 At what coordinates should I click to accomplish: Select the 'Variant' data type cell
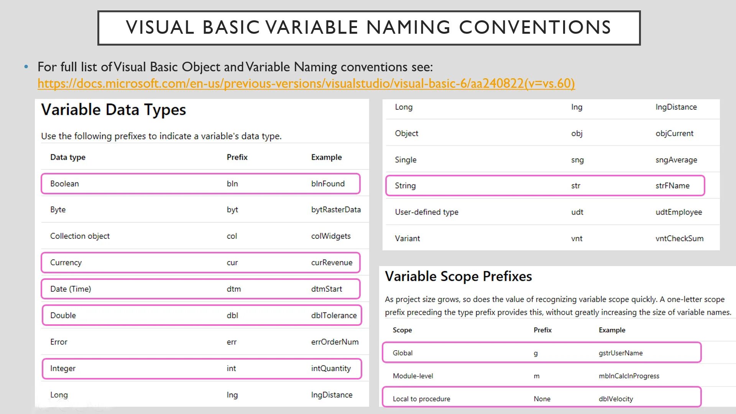tap(407, 238)
